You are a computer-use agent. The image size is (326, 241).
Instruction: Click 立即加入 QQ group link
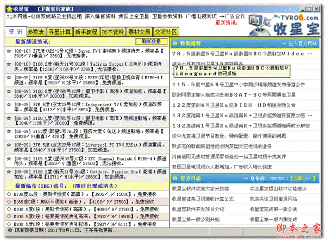[x=303, y=178]
